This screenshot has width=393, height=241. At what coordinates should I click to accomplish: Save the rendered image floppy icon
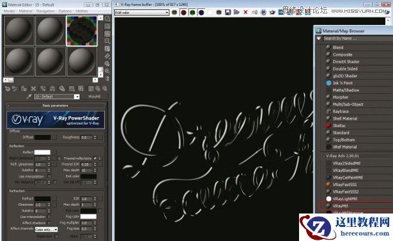tap(227, 12)
